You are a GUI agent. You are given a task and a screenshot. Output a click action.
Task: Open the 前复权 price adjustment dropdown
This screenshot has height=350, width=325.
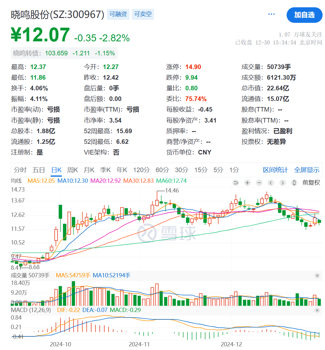click(311, 182)
